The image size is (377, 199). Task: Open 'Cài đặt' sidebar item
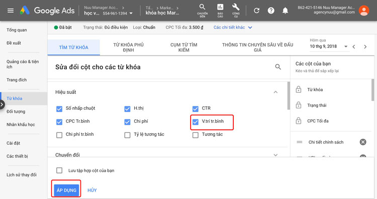13,143
